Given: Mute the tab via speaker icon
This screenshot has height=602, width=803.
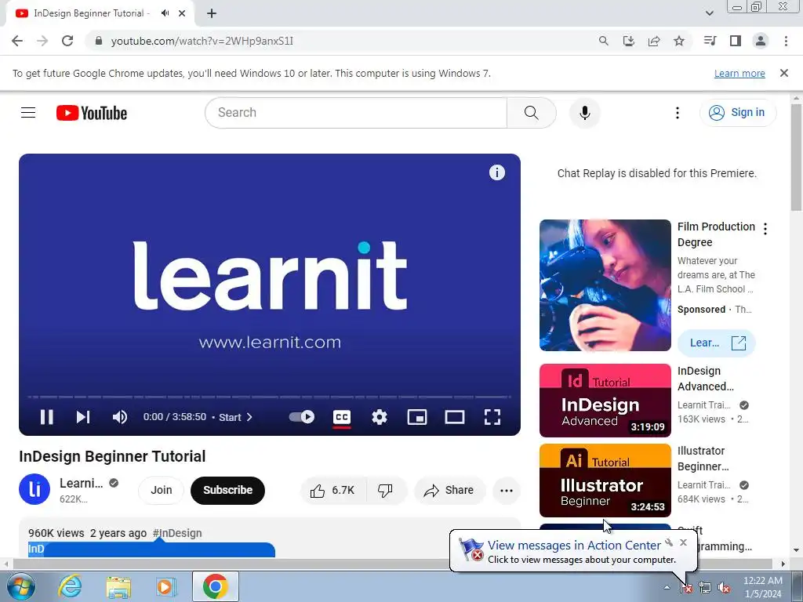Looking at the screenshot, I should (165, 13).
